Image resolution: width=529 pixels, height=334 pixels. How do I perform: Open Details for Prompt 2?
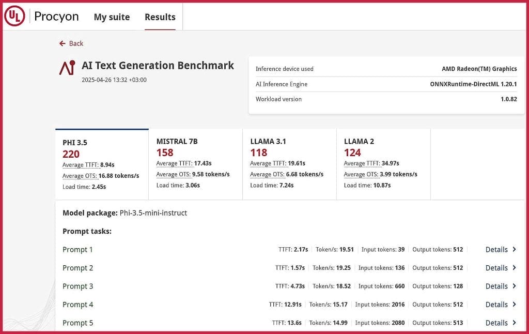[496, 268]
